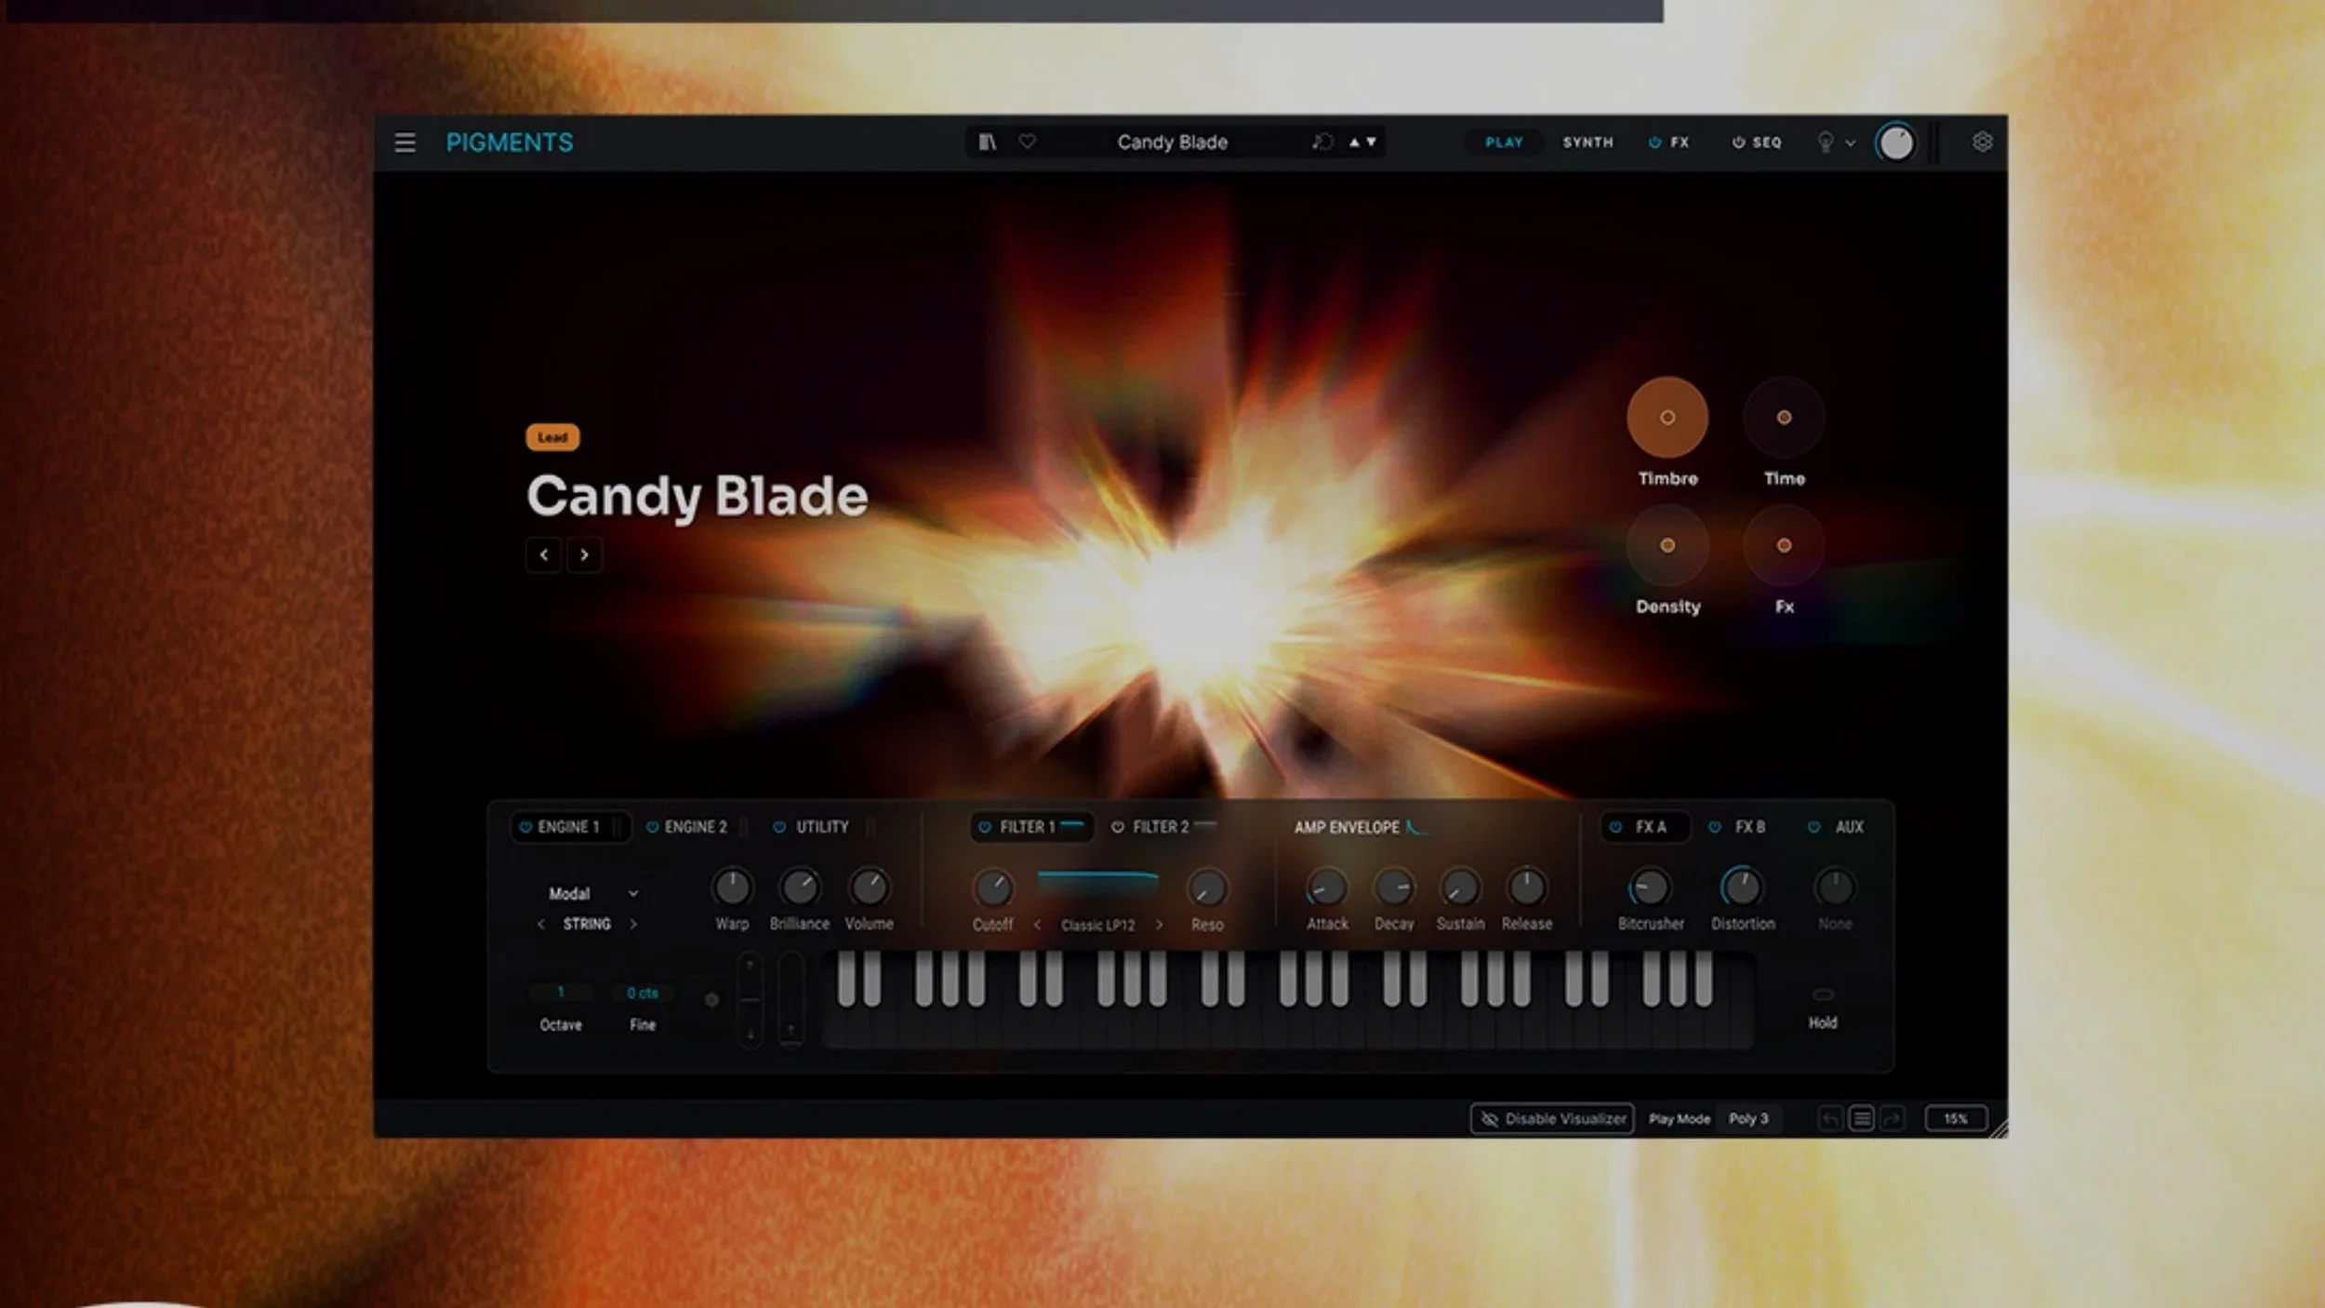Open the Poly 3 play mode selector
This screenshot has height=1308, width=2325.
tap(1749, 1118)
